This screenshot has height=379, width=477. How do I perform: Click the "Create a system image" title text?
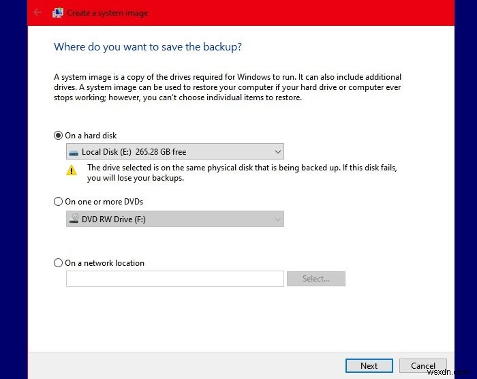[108, 13]
